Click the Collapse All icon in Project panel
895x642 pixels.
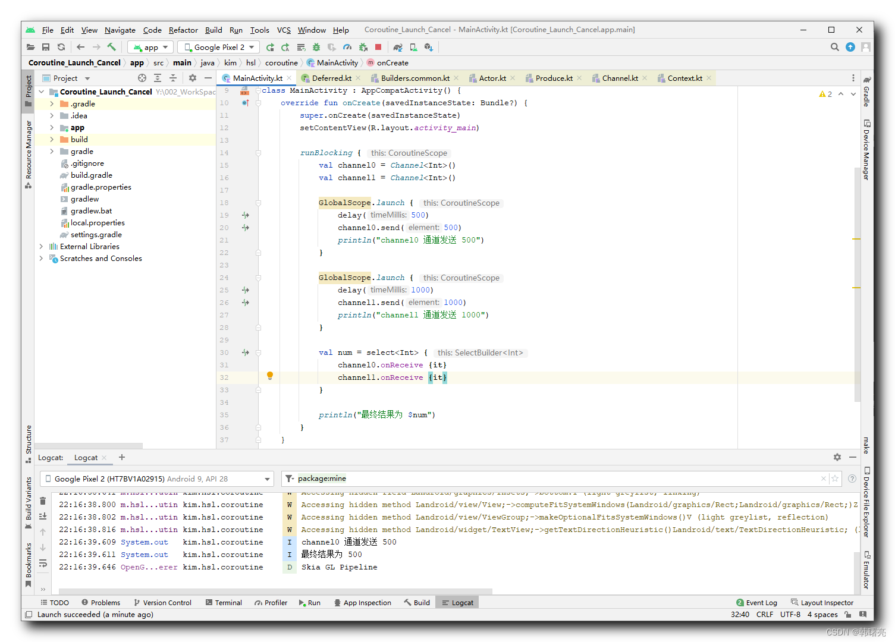click(173, 78)
